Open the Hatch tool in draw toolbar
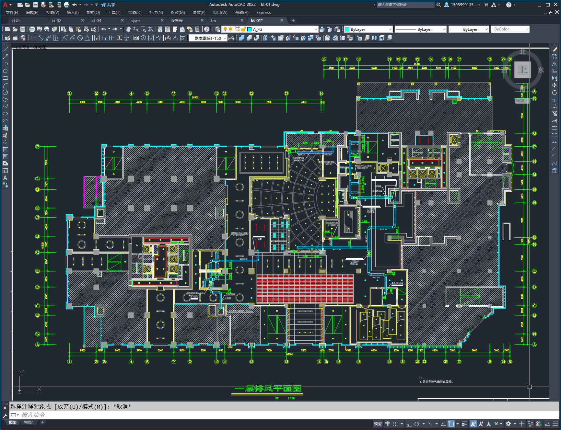 [x=5, y=149]
